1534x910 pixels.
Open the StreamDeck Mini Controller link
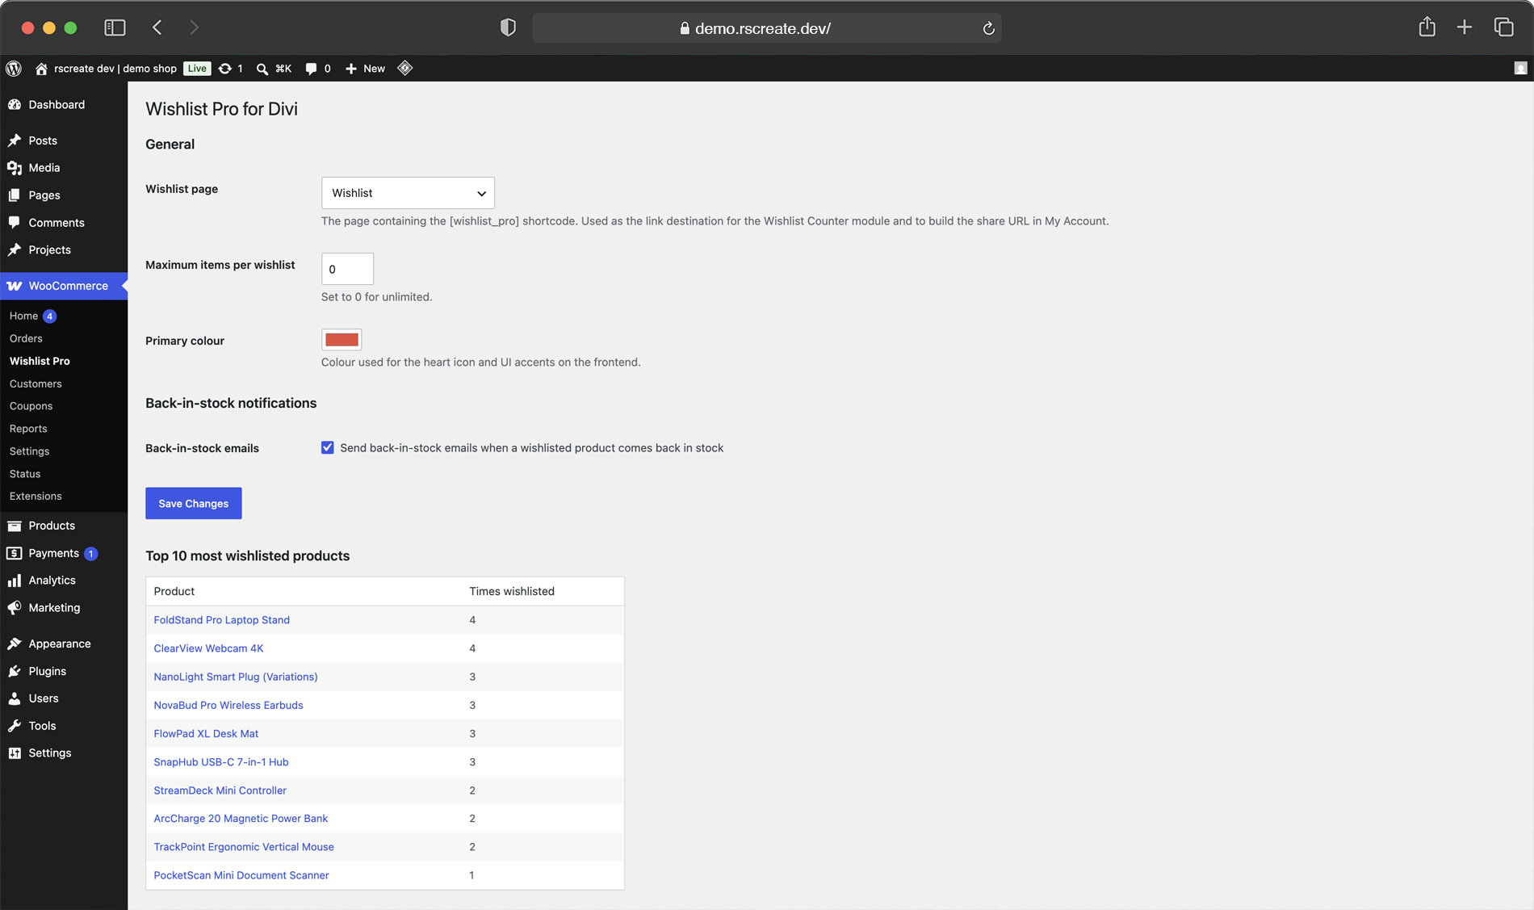tap(220, 790)
